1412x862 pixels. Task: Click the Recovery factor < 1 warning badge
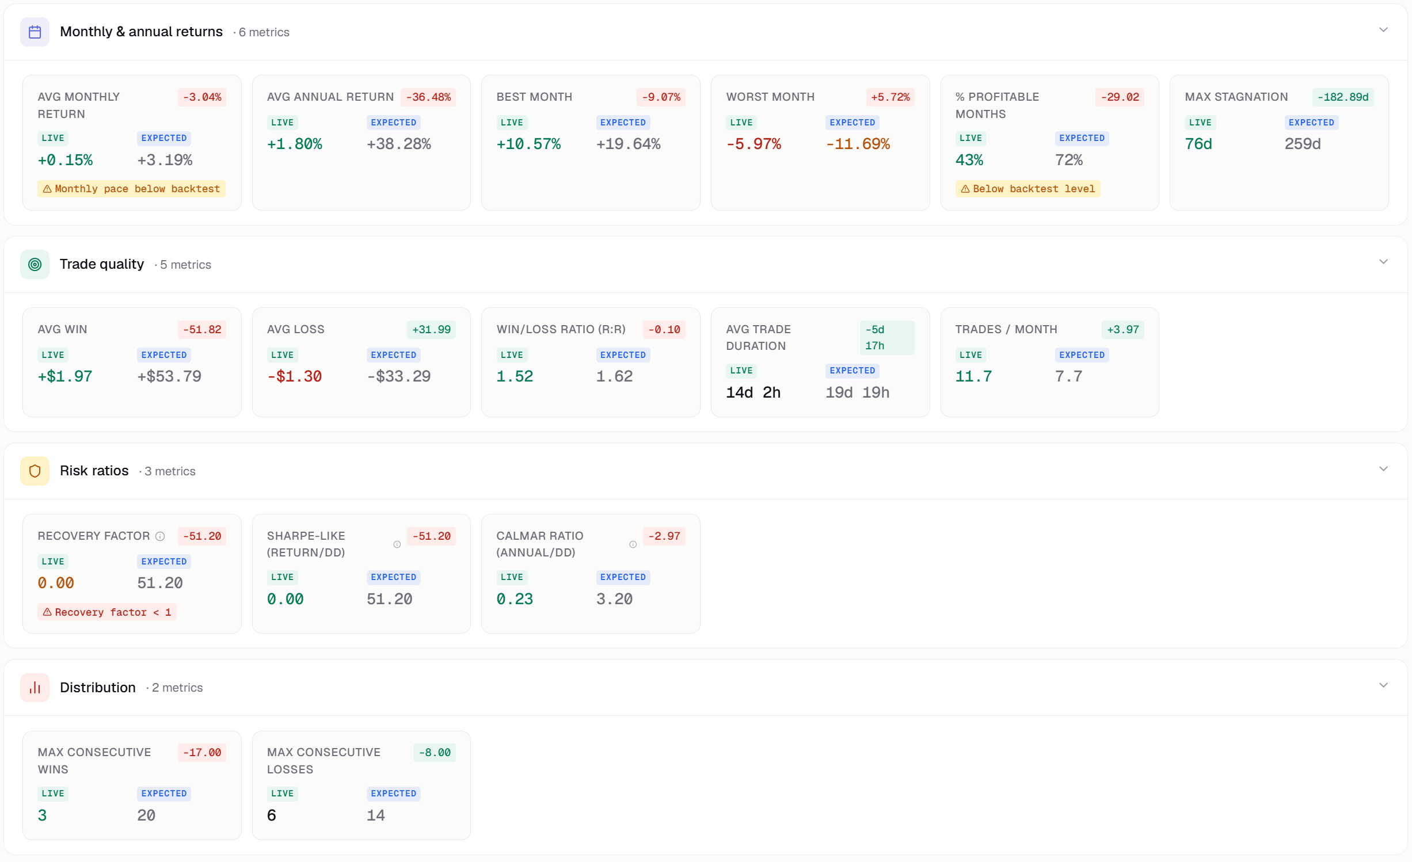tap(107, 612)
